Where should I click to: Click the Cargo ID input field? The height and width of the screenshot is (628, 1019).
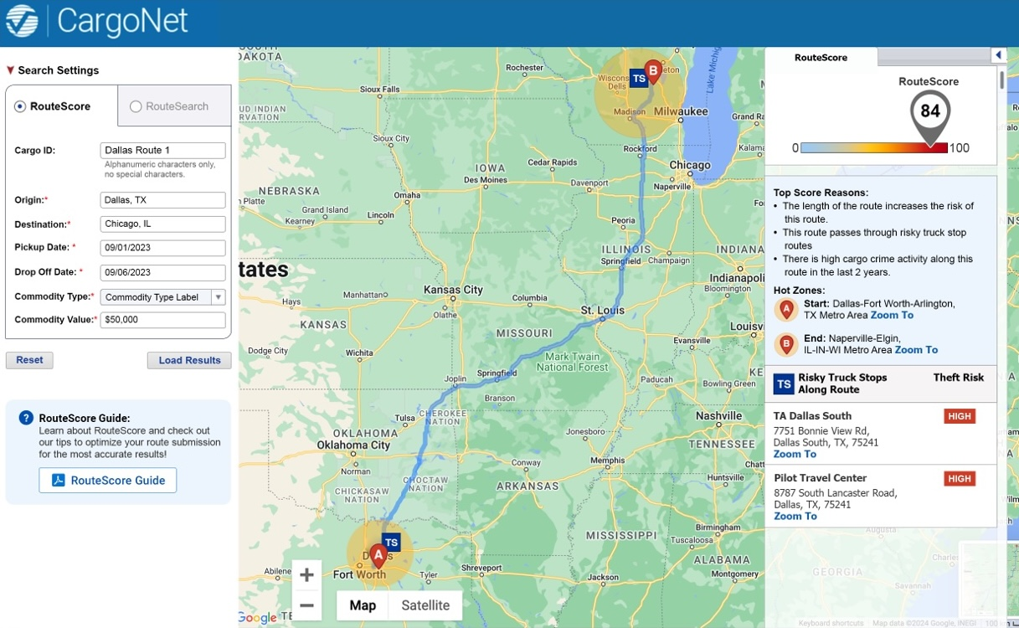(162, 150)
